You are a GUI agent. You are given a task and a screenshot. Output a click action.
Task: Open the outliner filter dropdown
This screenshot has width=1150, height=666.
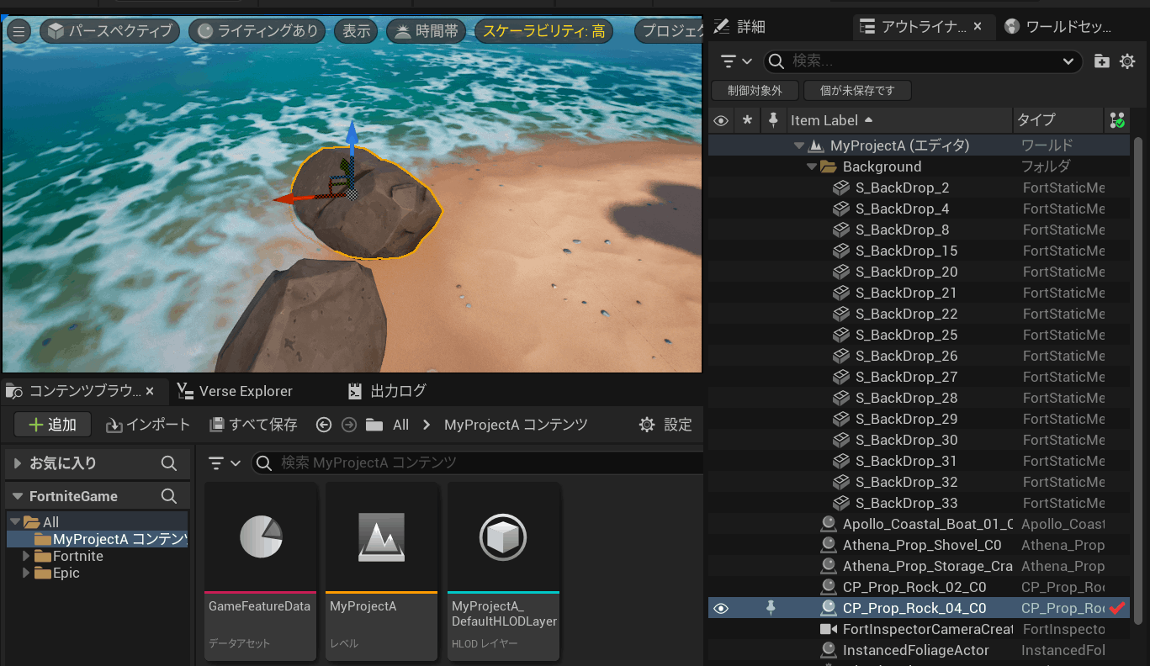click(736, 61)
